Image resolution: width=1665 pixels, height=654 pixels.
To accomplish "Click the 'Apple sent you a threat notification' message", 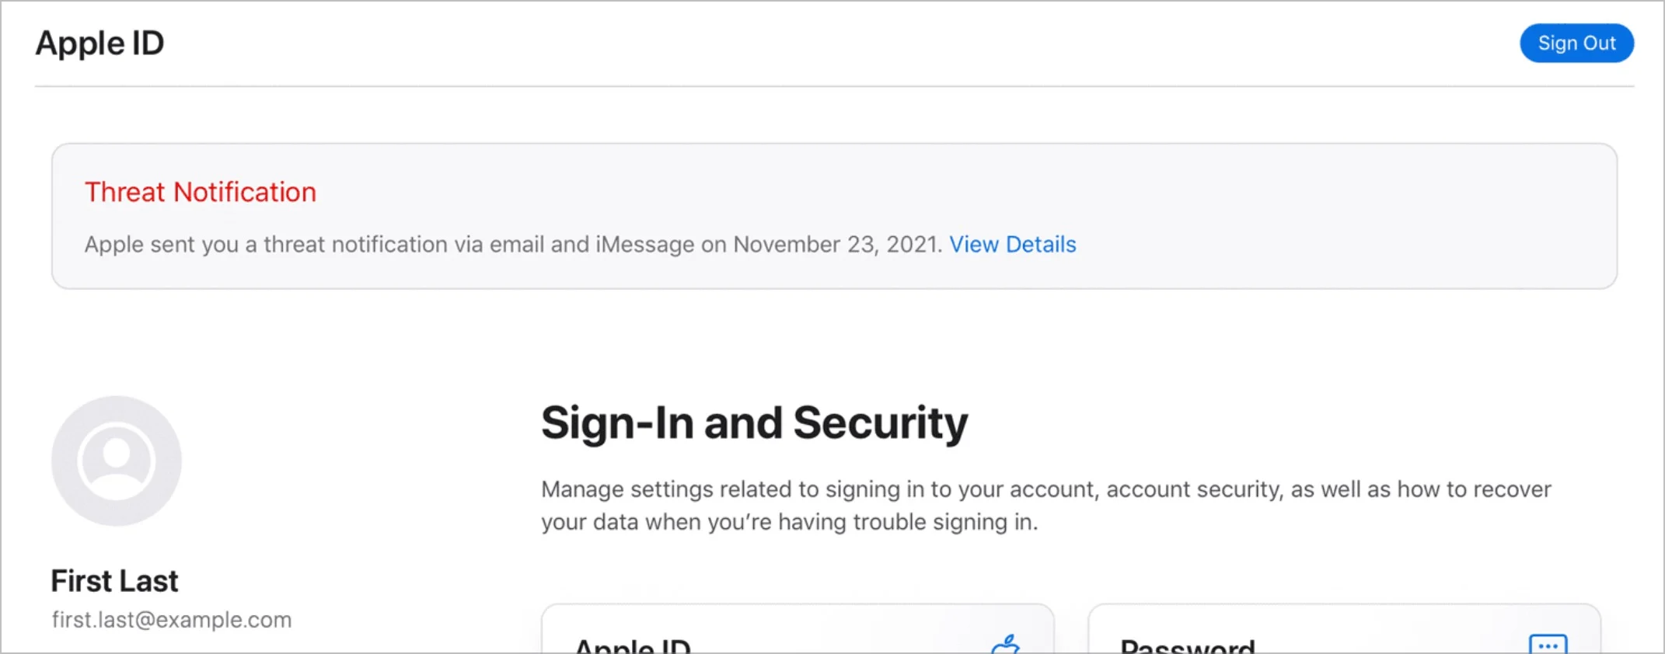I will tap(513, 245).
